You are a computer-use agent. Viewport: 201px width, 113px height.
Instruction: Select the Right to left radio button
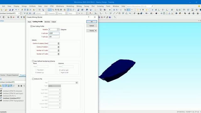tap(60, 73)
